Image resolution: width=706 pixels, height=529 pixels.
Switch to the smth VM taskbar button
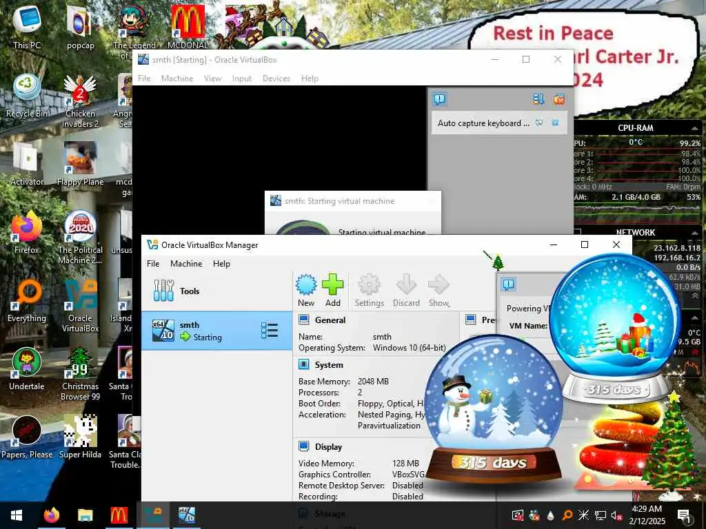point(187,515)
